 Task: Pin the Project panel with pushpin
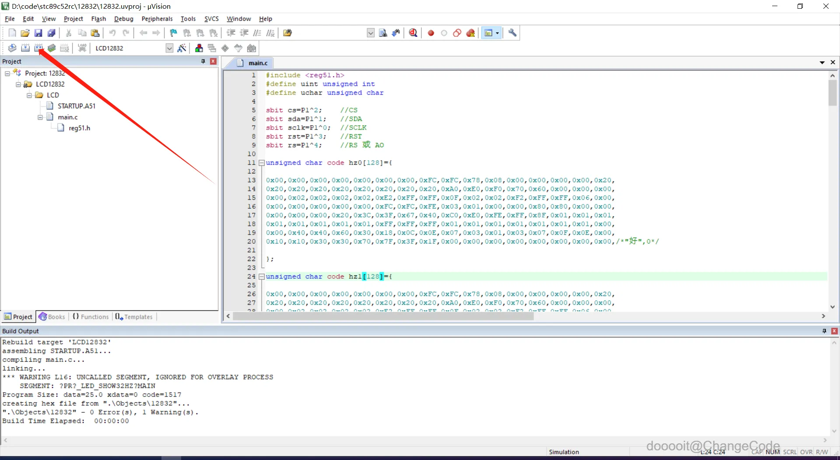click(203, 61)
